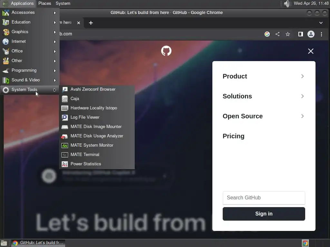The height and width of the screenshot is (247, 330).
Task: Expand the Internet submenu arrow
Action: 55,42
